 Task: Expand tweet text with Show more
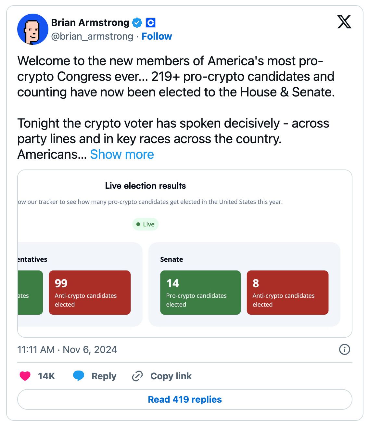(122, 155)
